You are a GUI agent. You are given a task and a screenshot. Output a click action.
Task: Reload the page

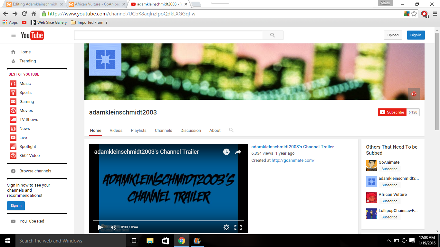pos(24,14)
